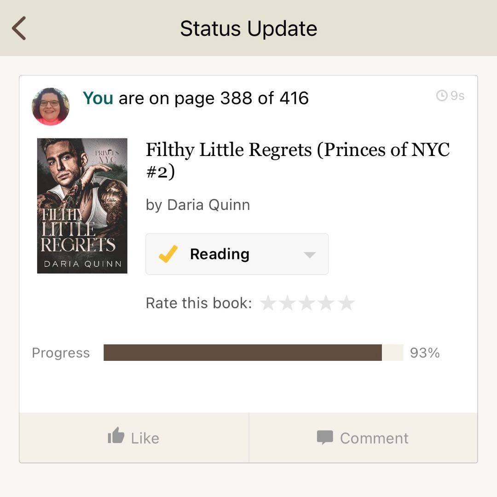
Task: Rate the book two stars
Action: coord(288,303)
